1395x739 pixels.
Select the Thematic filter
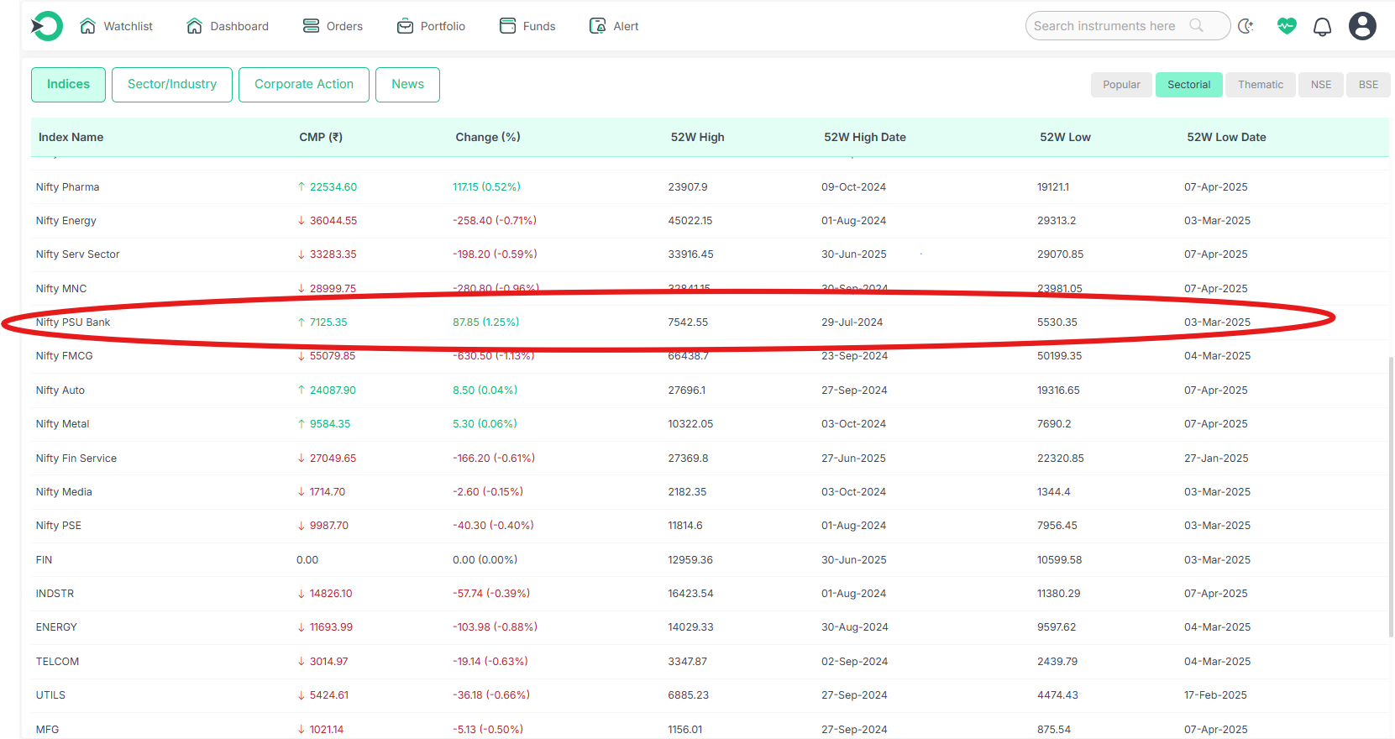point(1260,85)
